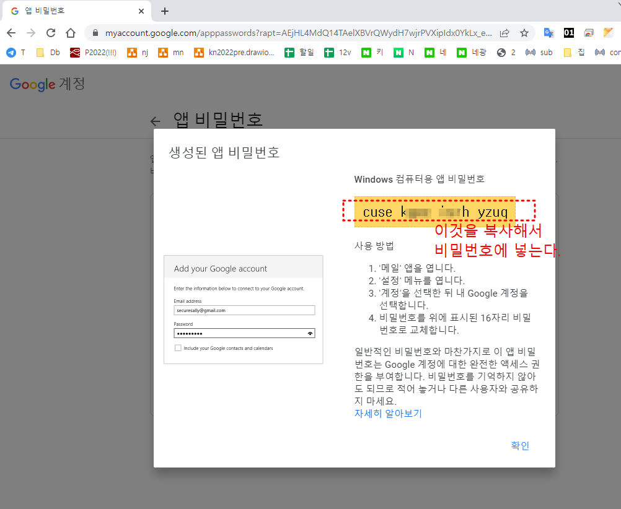Screen dimensions: 621x509
Task: Confirm the dialog with 확인
Action: [x=520, y=446]
